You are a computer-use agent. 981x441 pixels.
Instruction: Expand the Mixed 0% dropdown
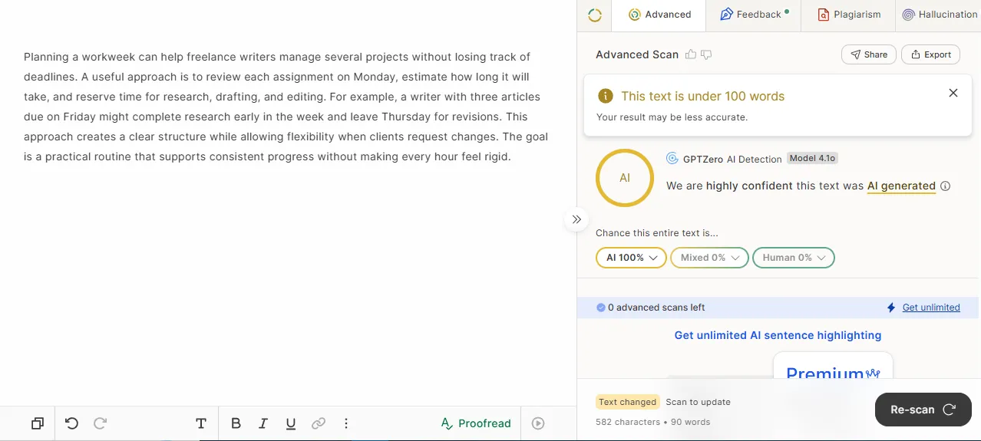pyautogui.click(x=710, y=258)
